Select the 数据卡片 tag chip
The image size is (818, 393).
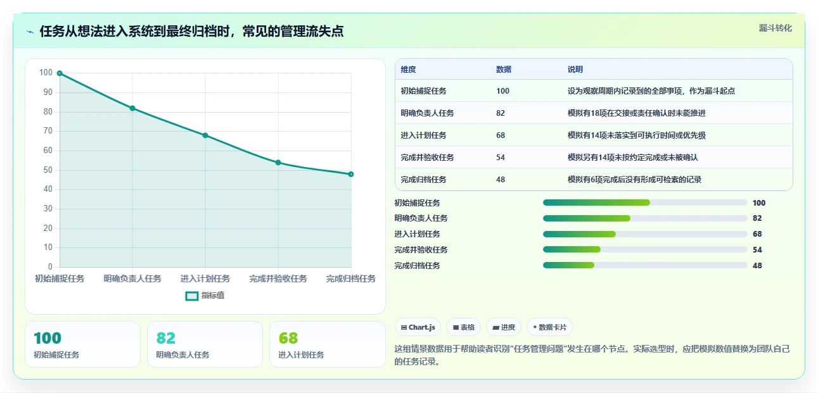pos(550,327)
